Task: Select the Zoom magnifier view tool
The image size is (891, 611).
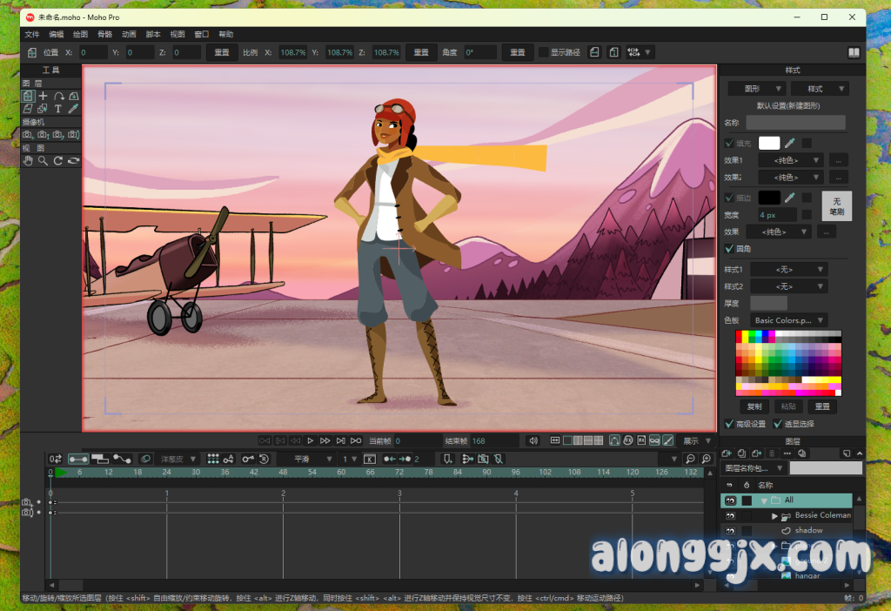Action: pos(43,160)
